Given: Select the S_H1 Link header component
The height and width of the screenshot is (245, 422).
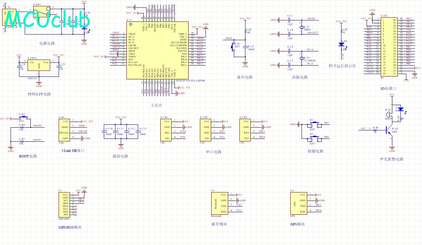Looking at the screenshot, I should point(64,130).
